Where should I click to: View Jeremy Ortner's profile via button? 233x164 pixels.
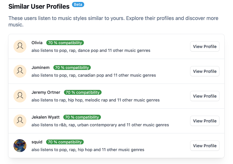204,96
